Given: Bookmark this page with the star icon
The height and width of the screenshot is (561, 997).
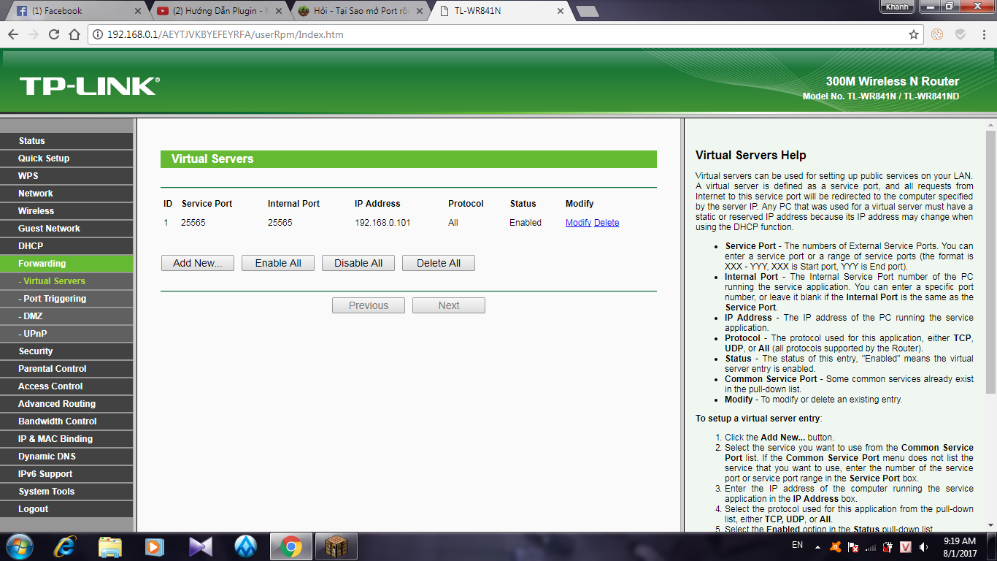Looking at the screenshot, I should click(x=913, y=34).
